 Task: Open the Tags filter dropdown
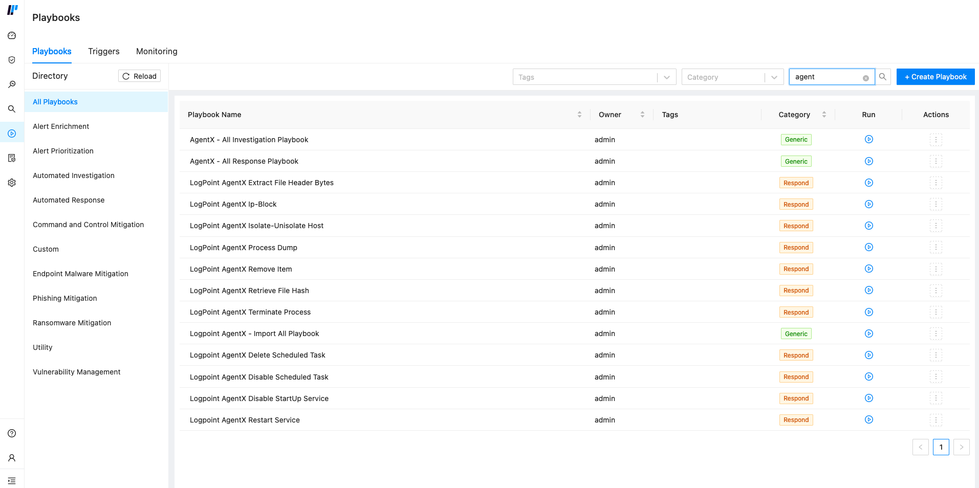[x=594, y=77]
